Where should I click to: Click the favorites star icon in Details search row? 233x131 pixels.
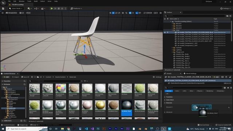228,88
